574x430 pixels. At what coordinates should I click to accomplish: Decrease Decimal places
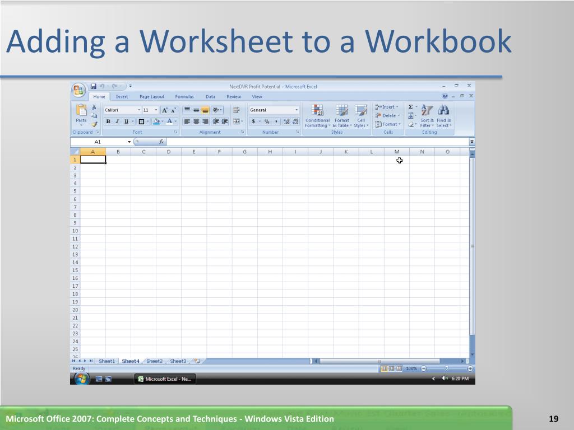pos(295,121)
